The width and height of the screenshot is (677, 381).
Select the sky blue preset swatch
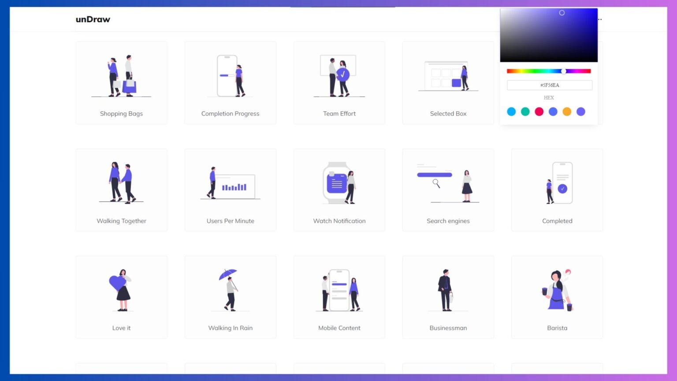point(511,112)
